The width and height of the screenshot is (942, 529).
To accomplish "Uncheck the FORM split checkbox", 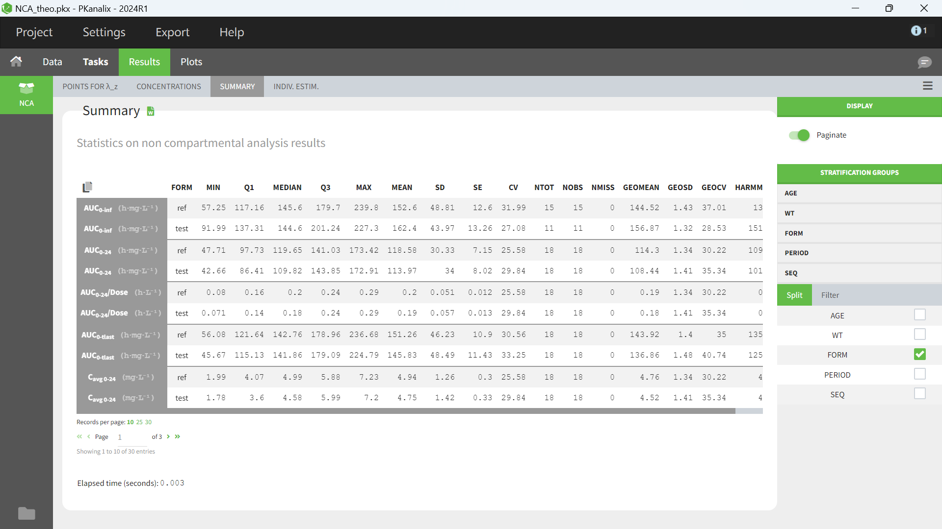I will tap(919, 355).
